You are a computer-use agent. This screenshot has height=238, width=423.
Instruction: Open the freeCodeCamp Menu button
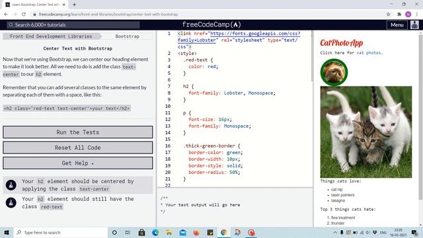coord(397,25)
